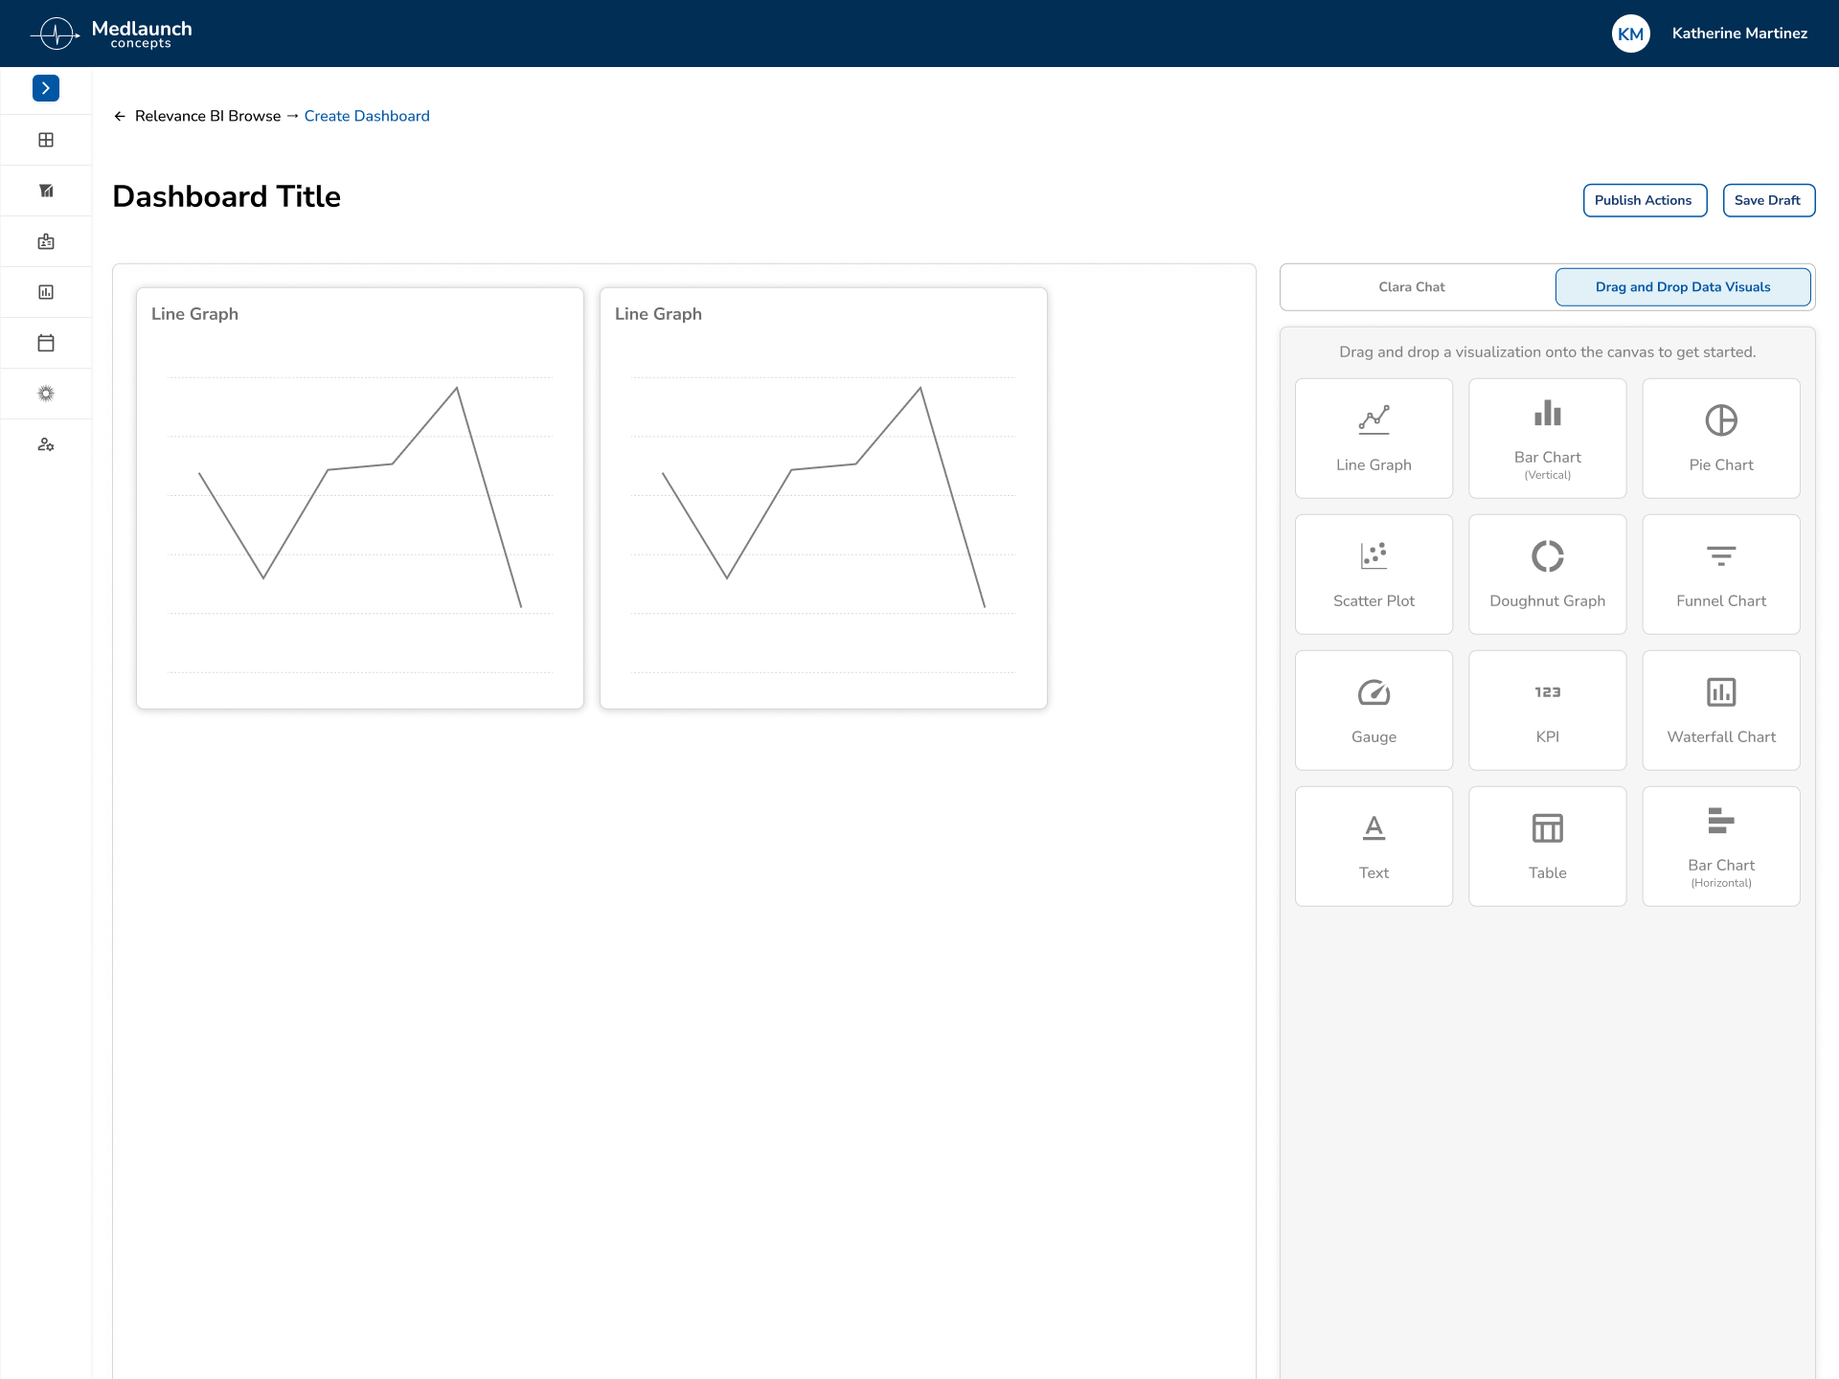Select the horizontal Bar Chart tile
1839x1379 pixels.
(x=1721, y=847)
